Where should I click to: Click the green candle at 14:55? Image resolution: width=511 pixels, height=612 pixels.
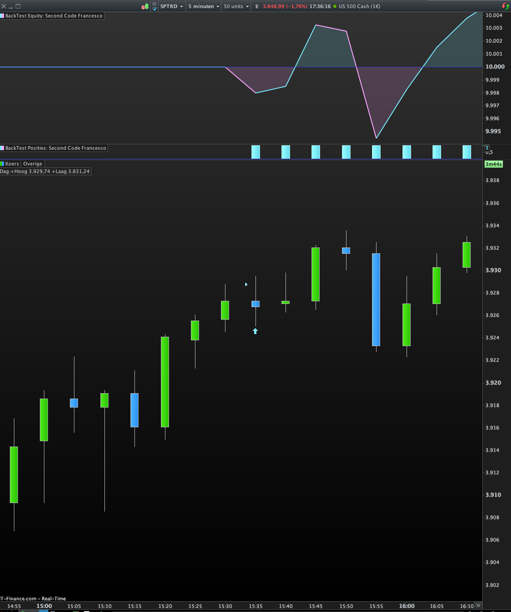(x=14, y=474)
